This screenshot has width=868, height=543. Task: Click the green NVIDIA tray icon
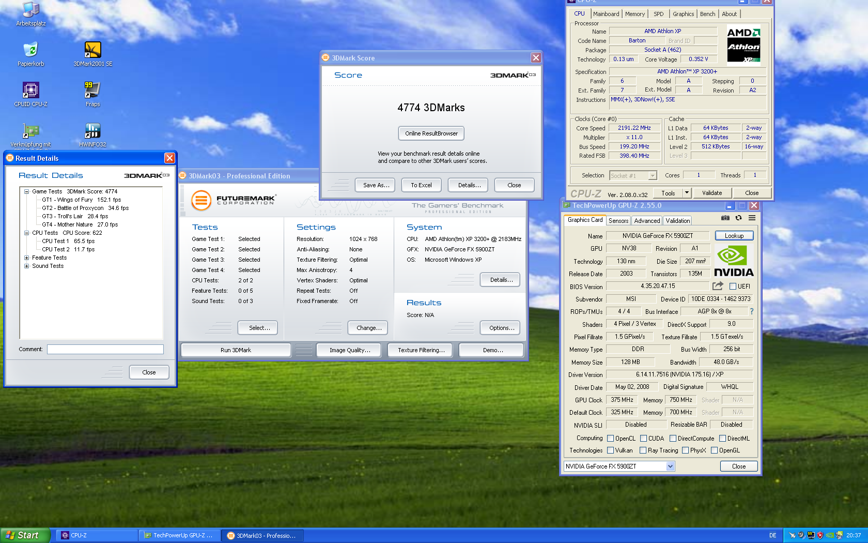(830, 535)
